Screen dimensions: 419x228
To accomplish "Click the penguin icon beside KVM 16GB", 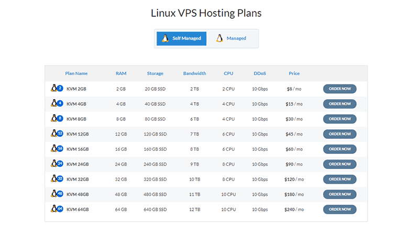I will tap(54, 149).
